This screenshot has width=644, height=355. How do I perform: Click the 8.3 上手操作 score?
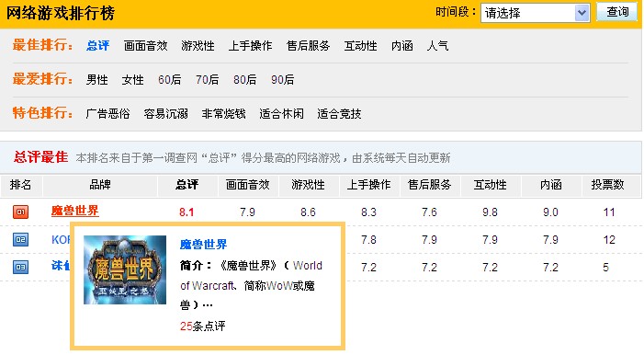pyautogui.click(x=368, y=212)
